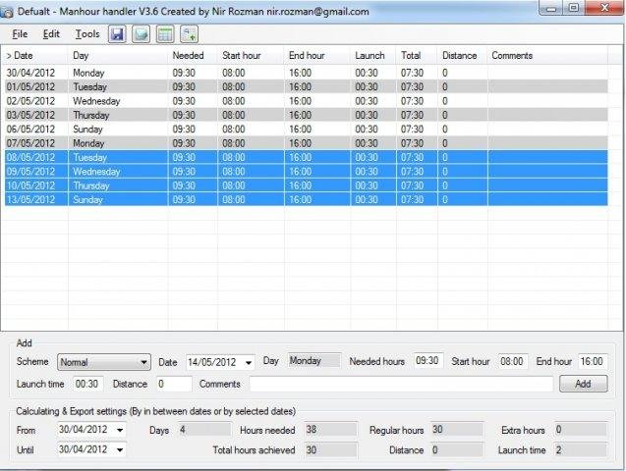Click the Extra hours value field

point(581,430)
